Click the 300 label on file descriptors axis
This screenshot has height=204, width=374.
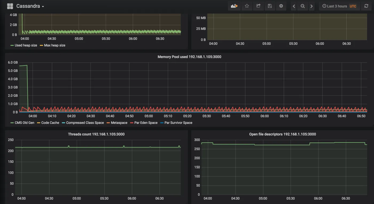197,140
